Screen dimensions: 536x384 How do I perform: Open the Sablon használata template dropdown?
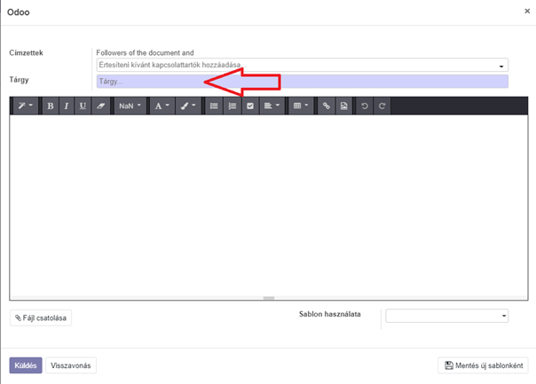pos(446,316)
